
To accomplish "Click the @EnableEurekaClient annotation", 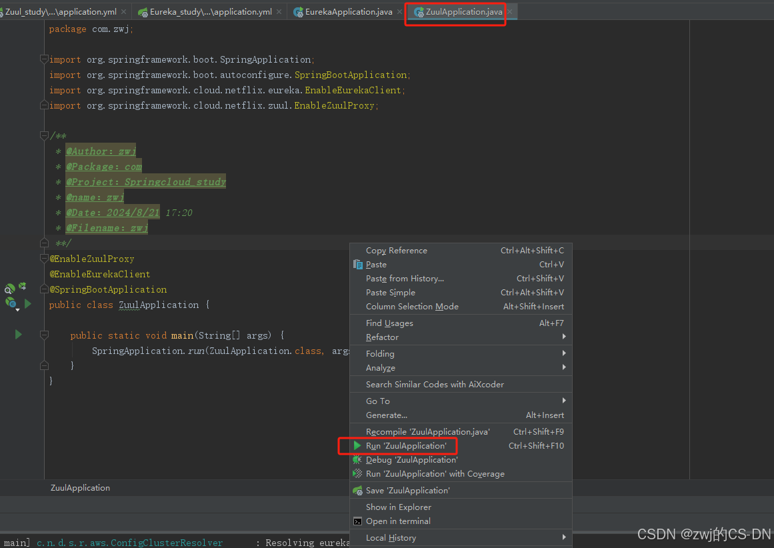I will [100, 274].
